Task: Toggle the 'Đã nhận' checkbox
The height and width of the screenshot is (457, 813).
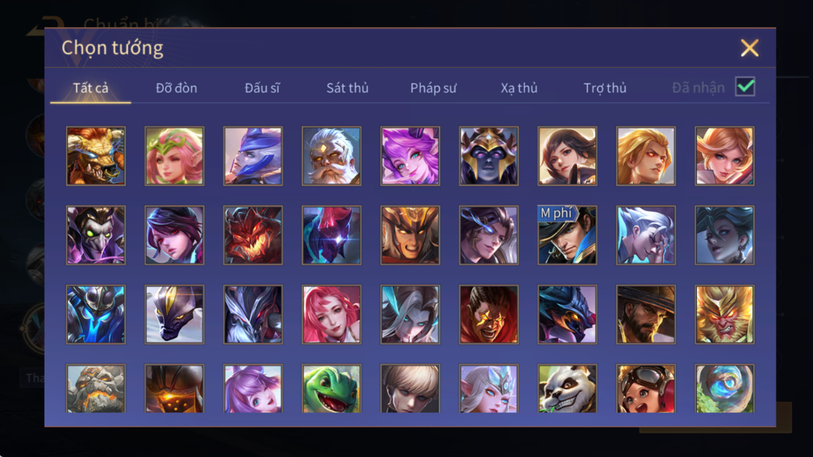Action: [x=745, y=87]
